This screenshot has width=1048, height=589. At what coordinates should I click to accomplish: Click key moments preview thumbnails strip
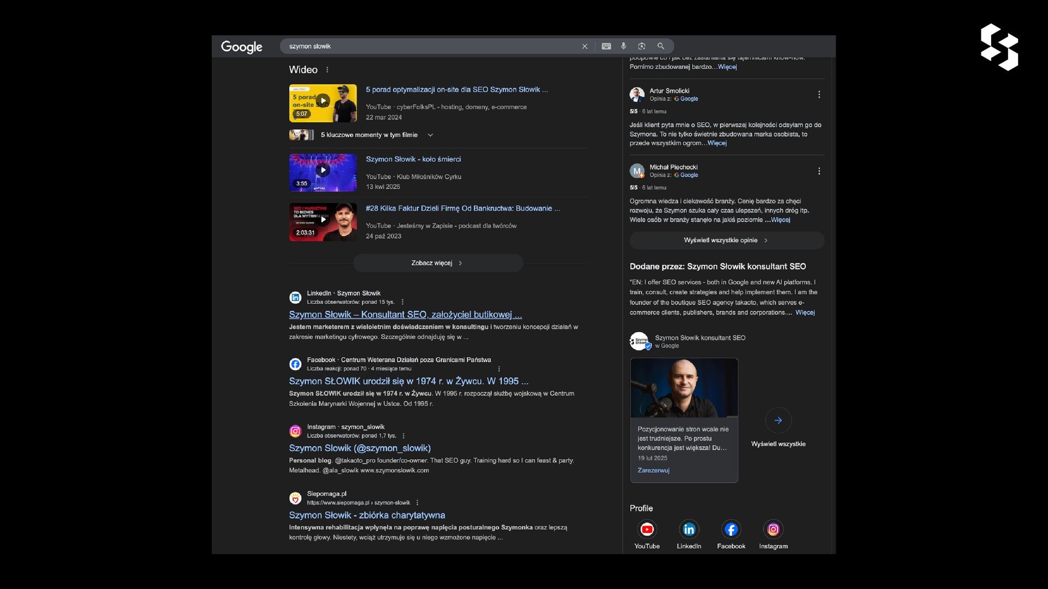coord(301,135)
